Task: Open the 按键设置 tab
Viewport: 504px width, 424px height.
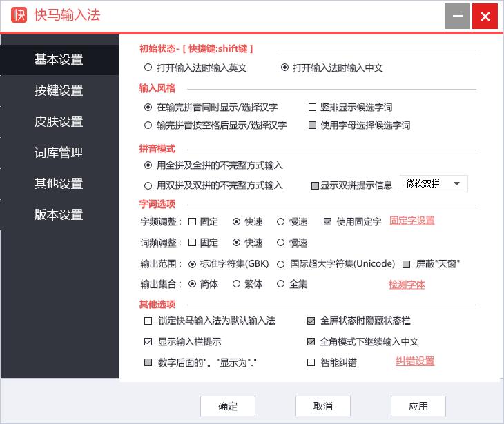Action: click(x=59, y=90)
